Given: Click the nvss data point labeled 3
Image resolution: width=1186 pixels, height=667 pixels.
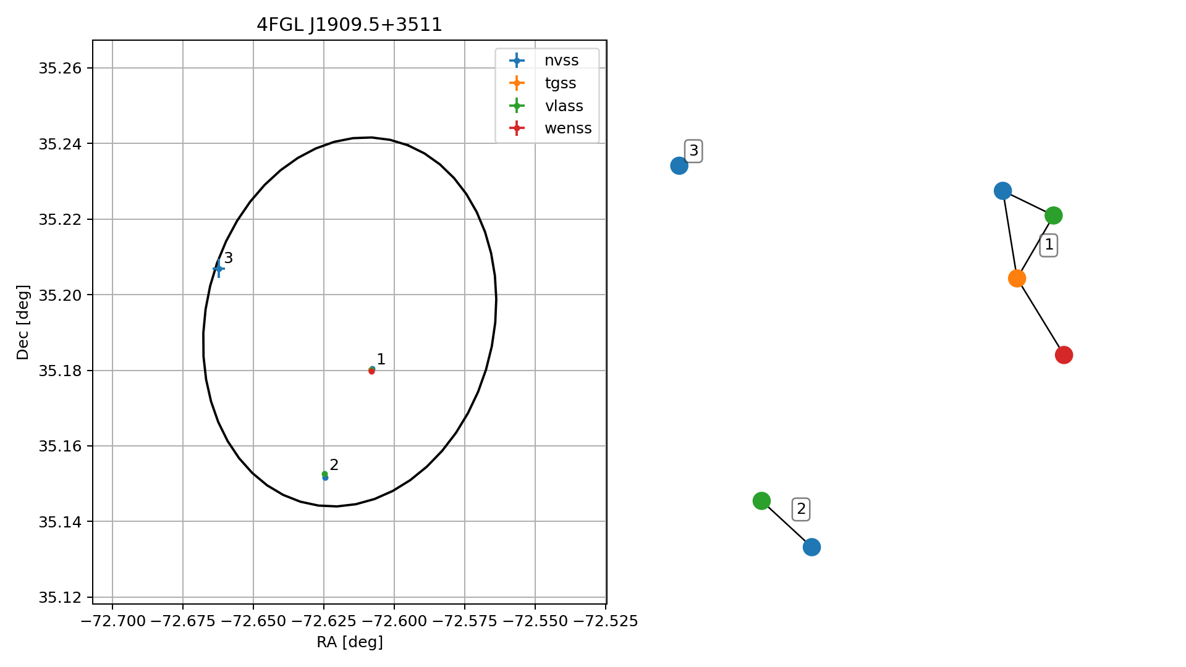Looking at the screenshot, I should [x=218, y=269].
